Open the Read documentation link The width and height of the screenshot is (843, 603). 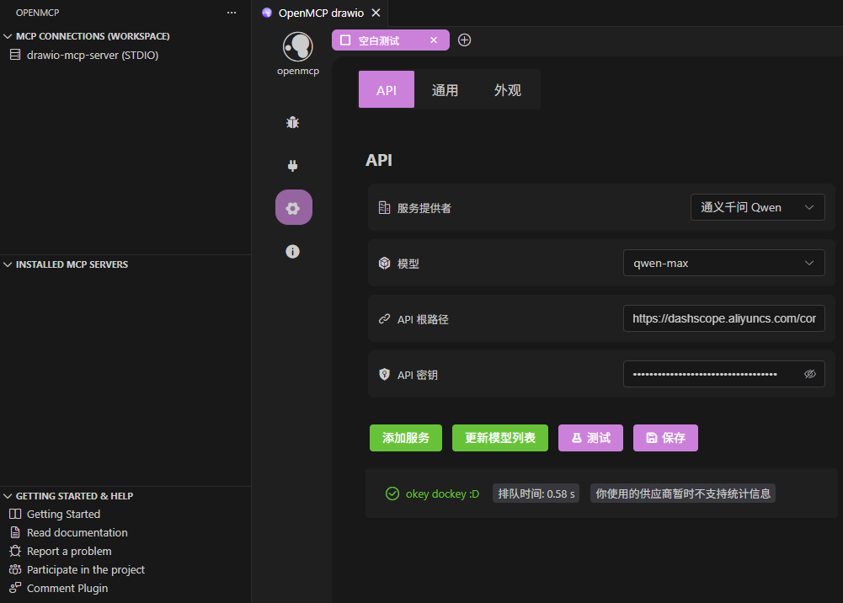[x=77, y=532]
